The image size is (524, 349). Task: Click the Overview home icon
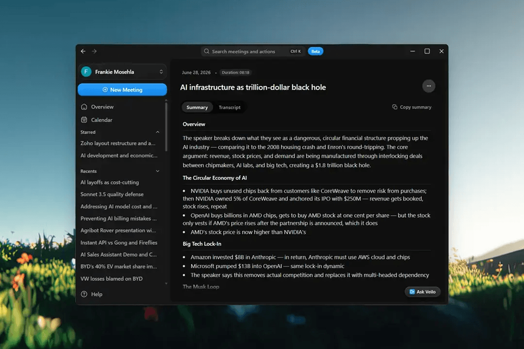tap(84, 107)
